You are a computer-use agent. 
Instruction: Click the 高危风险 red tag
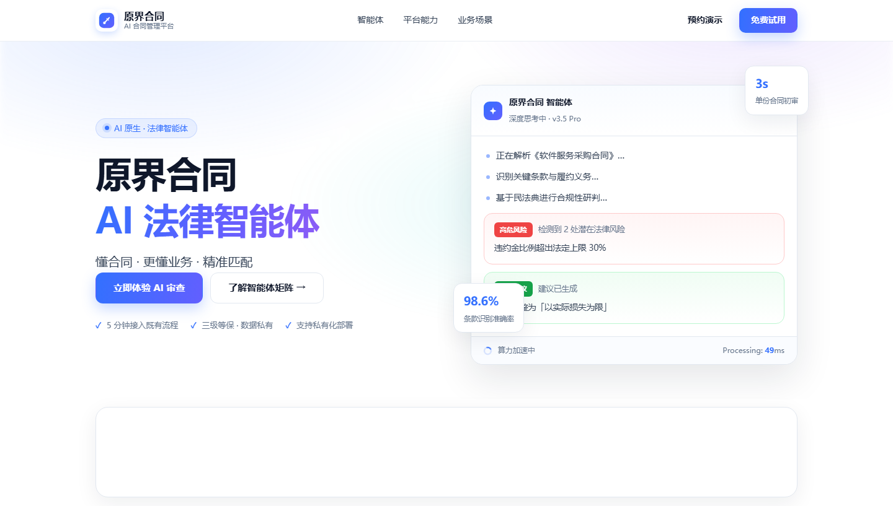click(513, 230)
